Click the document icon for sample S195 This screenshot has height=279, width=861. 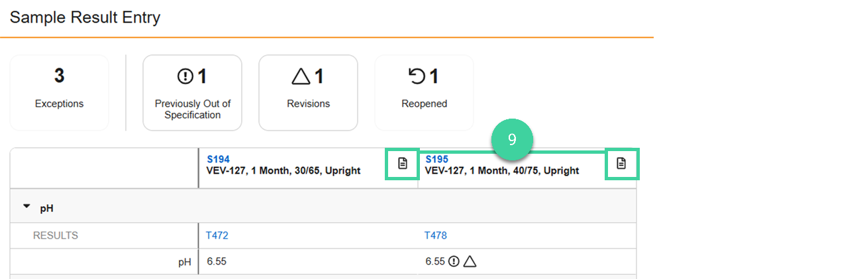point(621,164)
